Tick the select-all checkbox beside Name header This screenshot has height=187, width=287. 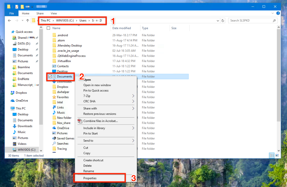[x=48, y=28]
